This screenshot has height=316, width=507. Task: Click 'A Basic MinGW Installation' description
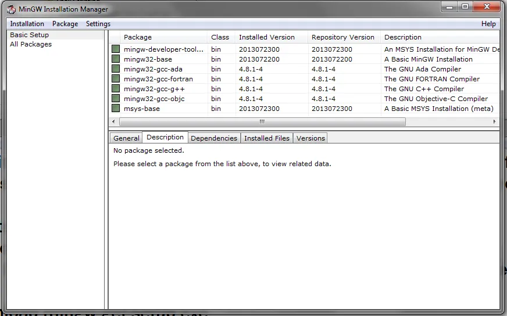pos(429,59)
